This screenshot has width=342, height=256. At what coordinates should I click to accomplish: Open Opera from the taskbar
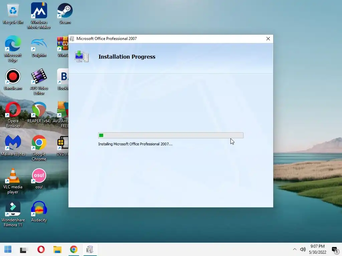[41, 249]
